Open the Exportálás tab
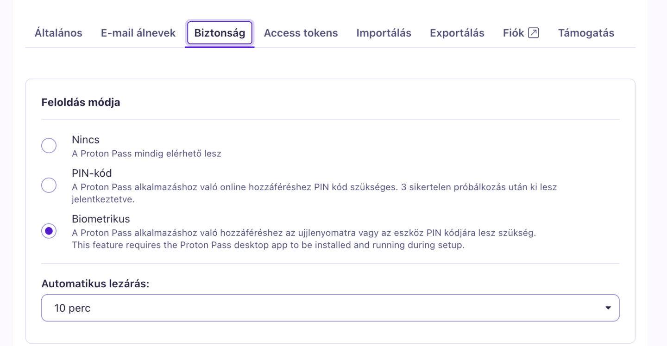Viewport: 667px width, 346px height. tap(457, 33)
